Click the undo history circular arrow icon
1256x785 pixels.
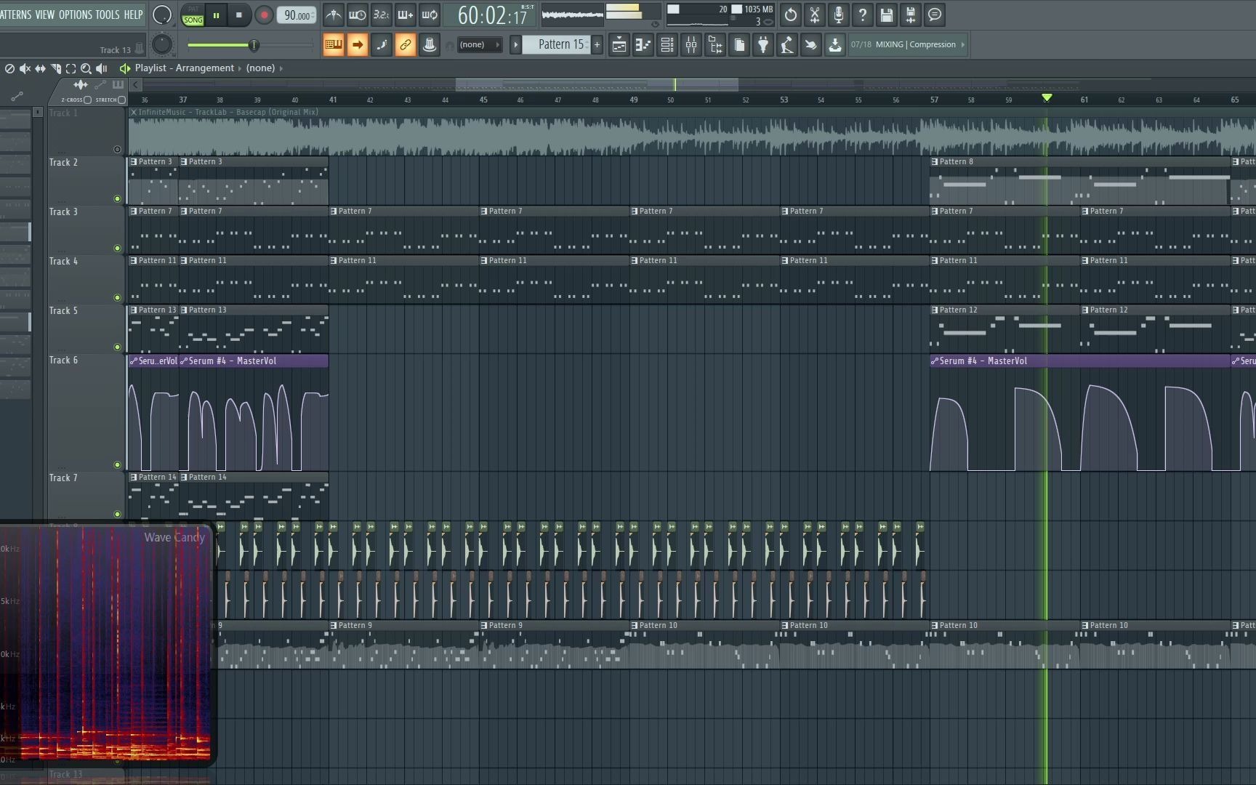(791, 15)
